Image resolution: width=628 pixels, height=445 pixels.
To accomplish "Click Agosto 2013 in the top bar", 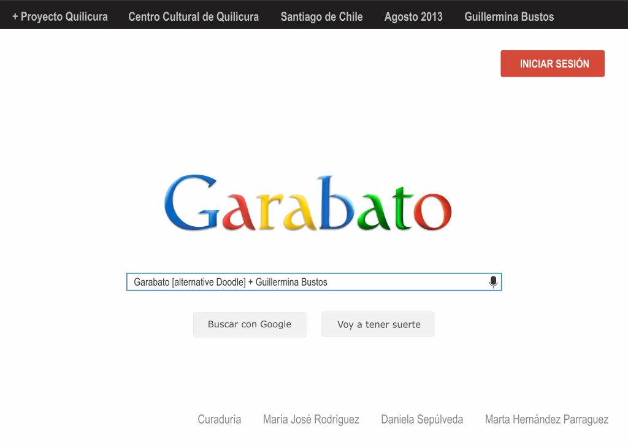I will [413, 17].
